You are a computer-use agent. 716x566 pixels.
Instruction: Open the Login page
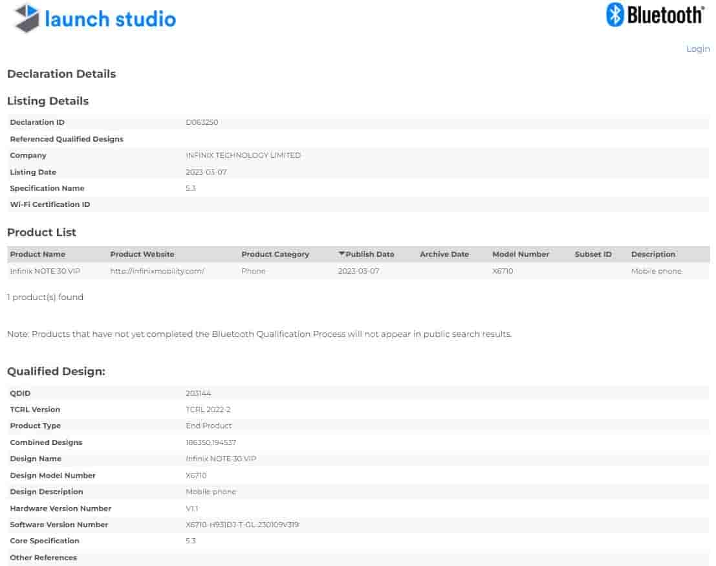697,49
